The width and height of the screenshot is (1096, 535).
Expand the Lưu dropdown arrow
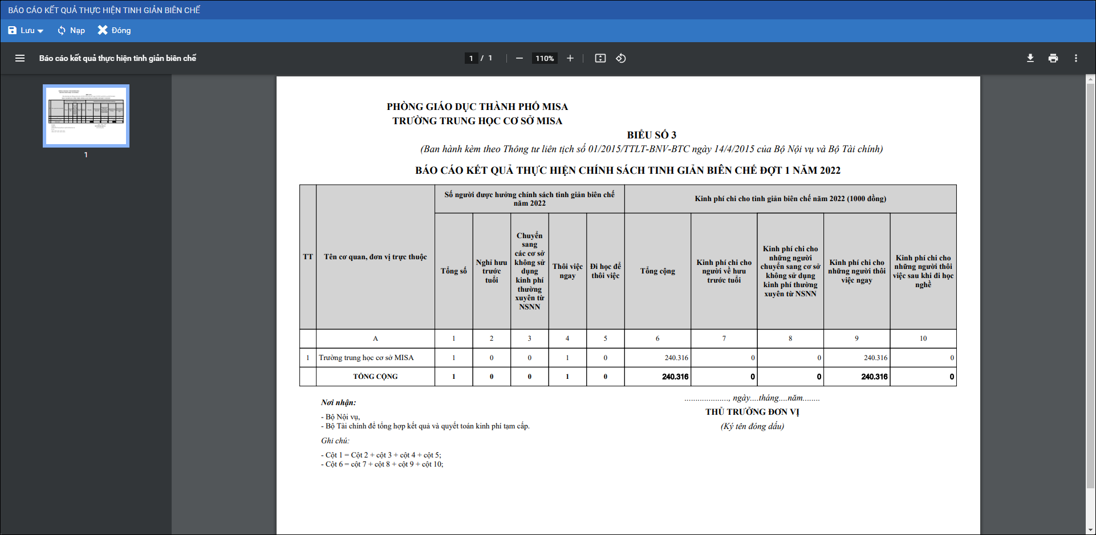coord(40,31)
